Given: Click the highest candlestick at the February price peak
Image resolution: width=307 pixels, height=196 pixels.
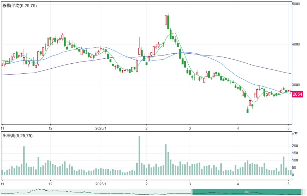Looking at the screenshot, I should (x=168, y=21).
